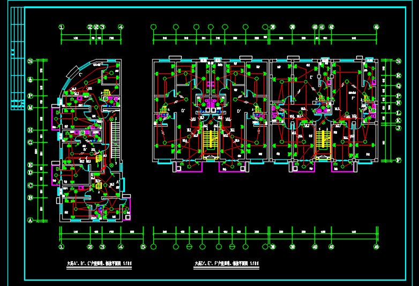Click the A', B', C' plan title text

click(x=99, y=263)
